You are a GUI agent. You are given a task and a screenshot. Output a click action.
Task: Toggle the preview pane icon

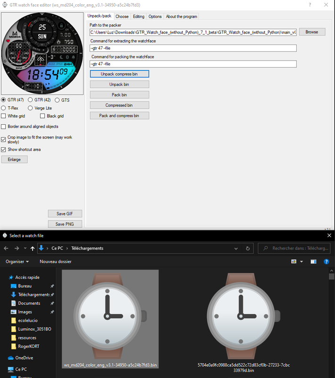313,262
